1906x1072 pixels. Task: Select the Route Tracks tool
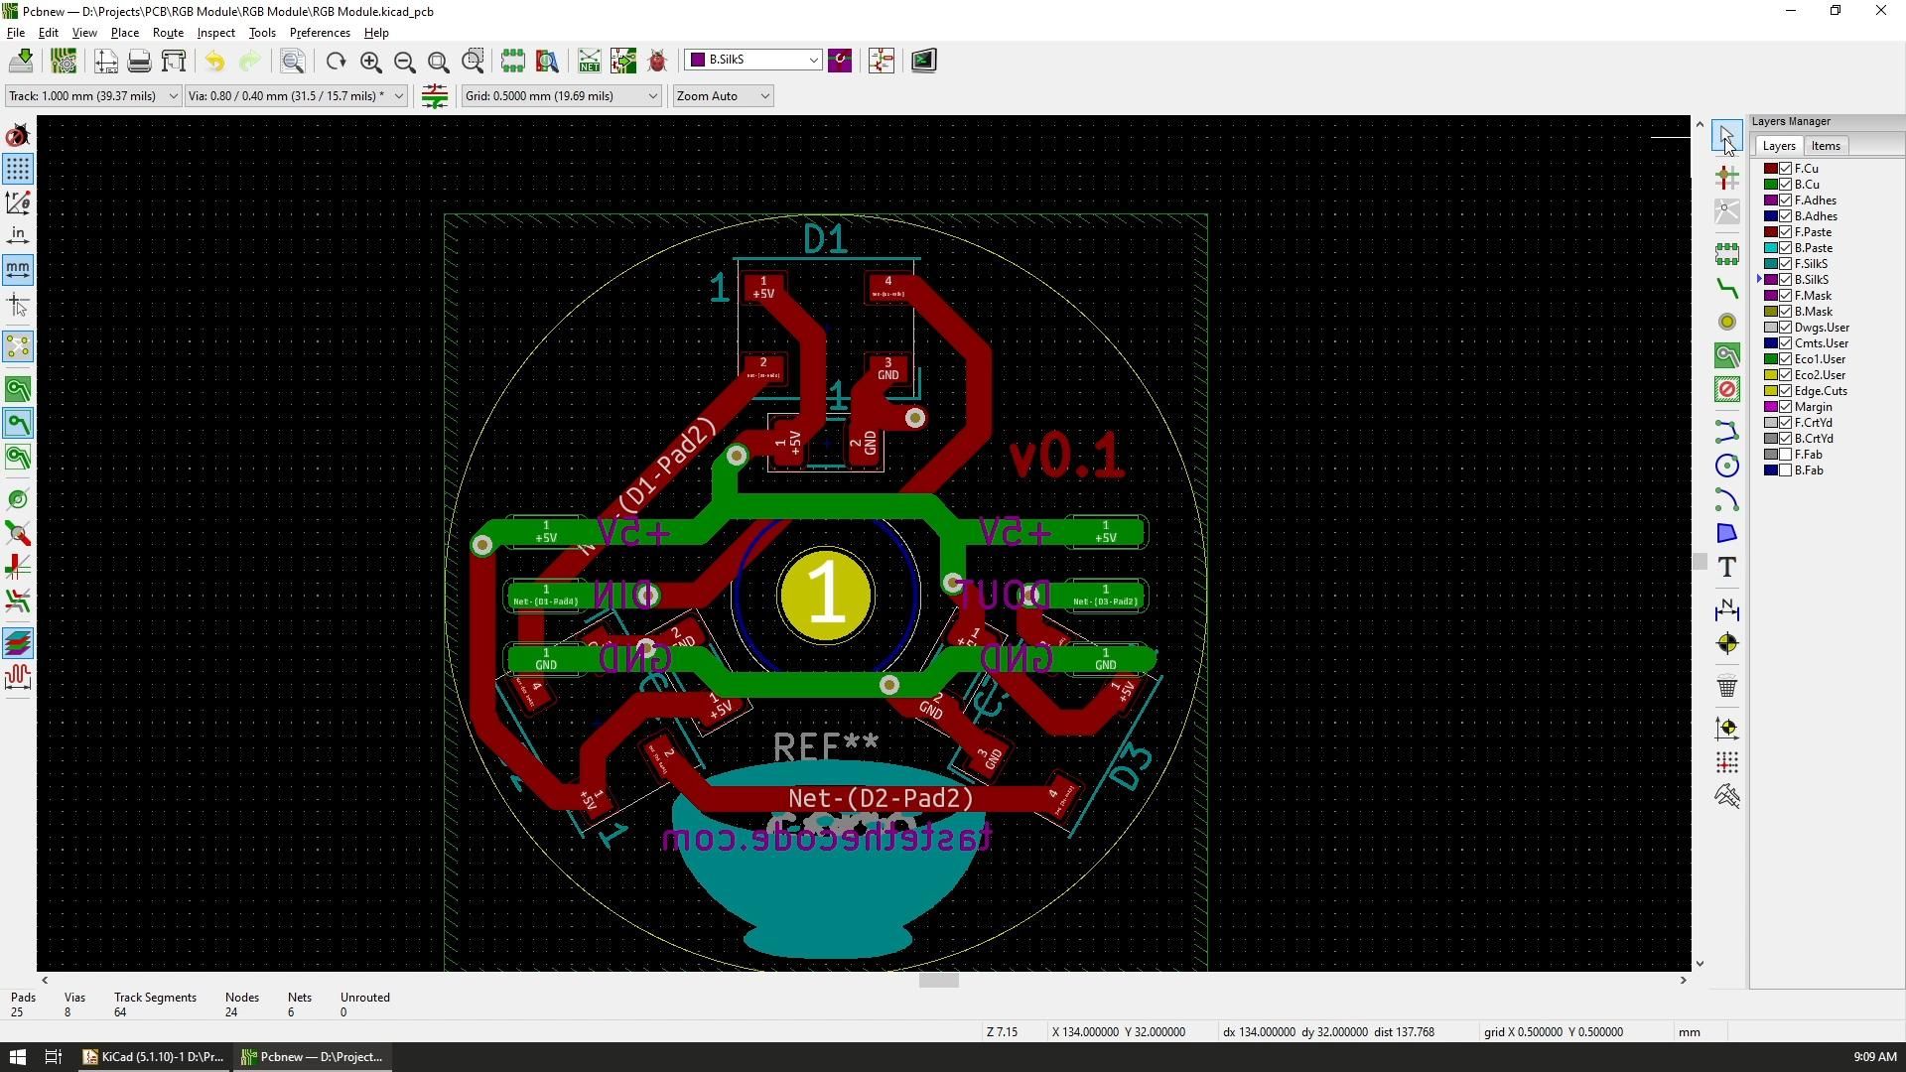[x=1727, y=288]
